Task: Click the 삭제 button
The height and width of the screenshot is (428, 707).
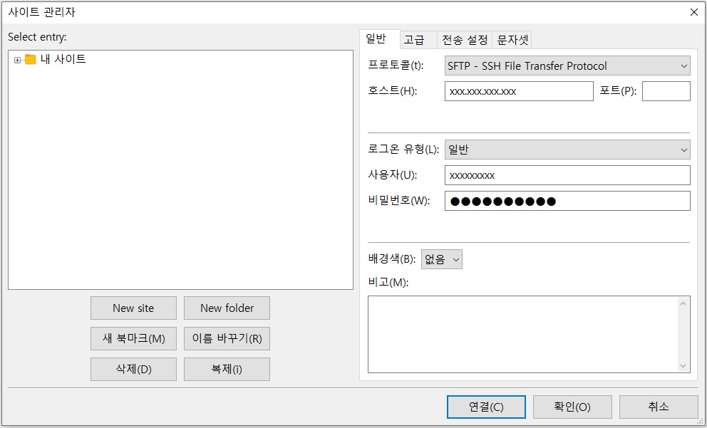Action: (133, 370)
